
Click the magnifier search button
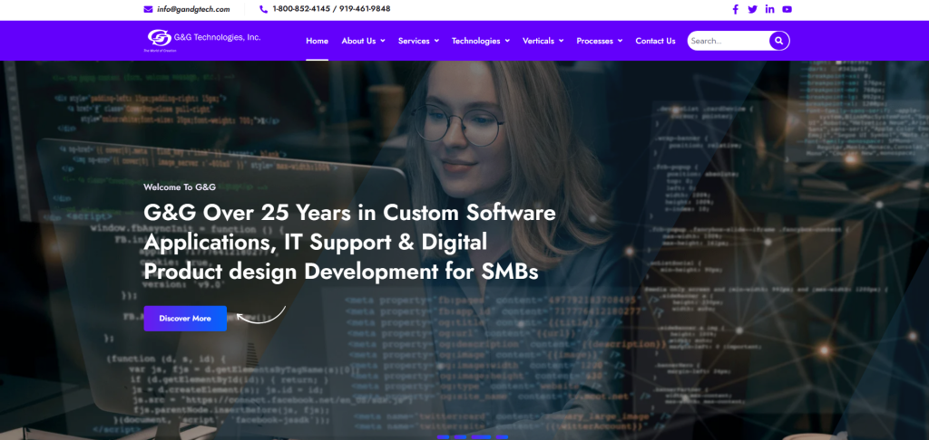[779, 41]
